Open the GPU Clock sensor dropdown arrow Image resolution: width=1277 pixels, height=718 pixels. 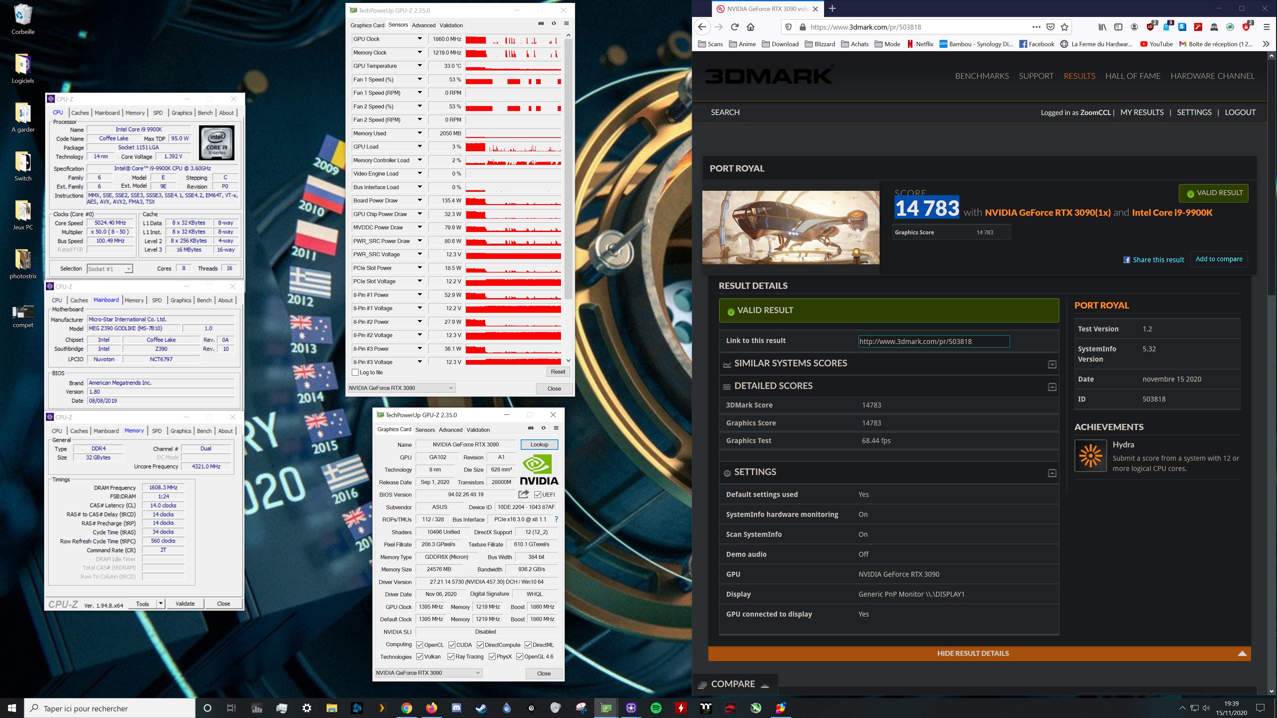tap(420, 39)
